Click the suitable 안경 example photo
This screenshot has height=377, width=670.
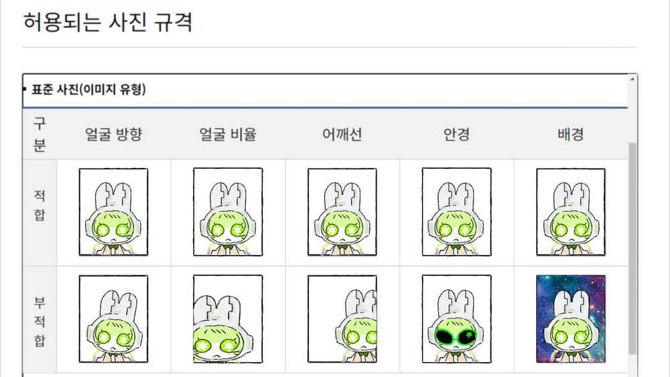tap(456, 212)
